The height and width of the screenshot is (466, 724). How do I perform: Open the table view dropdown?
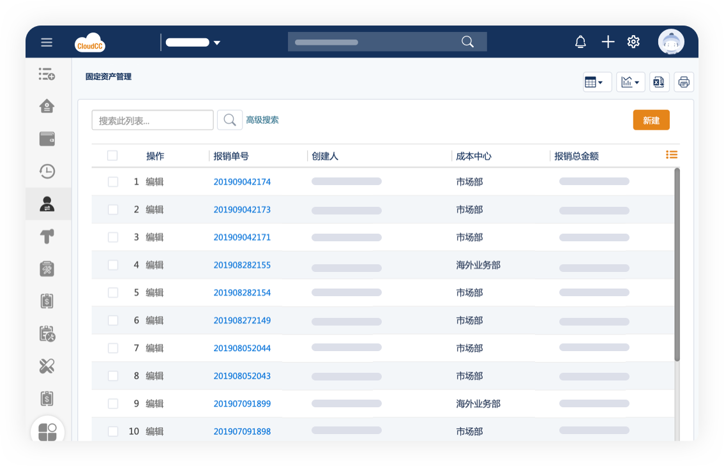tap(597, 82)
